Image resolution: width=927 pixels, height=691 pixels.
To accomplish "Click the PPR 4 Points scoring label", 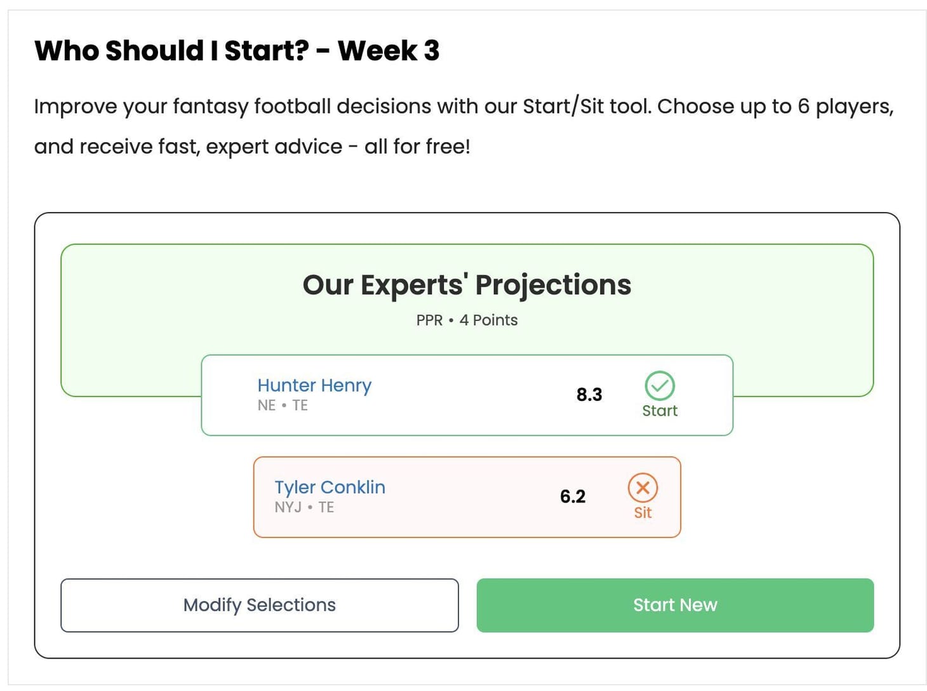I will [x=467, y=320].
